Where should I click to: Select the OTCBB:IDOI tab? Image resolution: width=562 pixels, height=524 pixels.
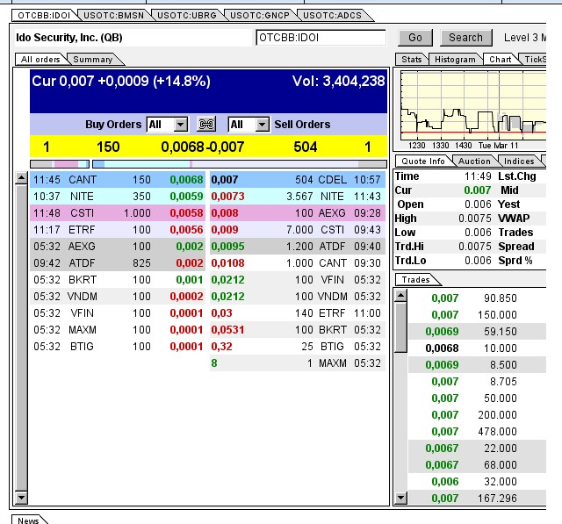click(44, 16)
